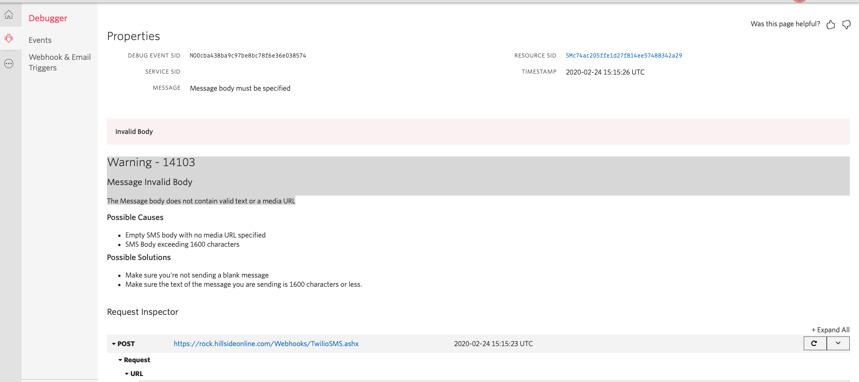
Task: Select the 1600 characters or less solution
Action: 244,284
